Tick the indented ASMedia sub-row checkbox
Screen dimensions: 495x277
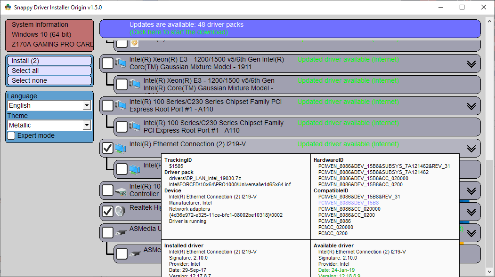122,253
